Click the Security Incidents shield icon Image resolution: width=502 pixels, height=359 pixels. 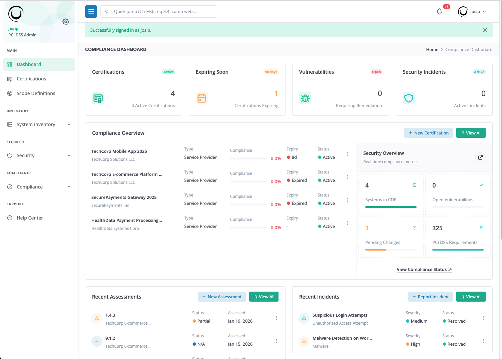coord(409,98)
